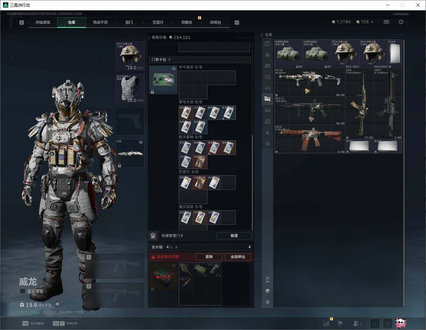426x330 pixels.
Task: Click the warehouse sidebar locker icon above layers
Action: click(x=267, y=280)
